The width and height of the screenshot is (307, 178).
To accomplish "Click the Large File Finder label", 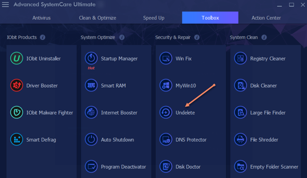I will click(x=268, y=113).
